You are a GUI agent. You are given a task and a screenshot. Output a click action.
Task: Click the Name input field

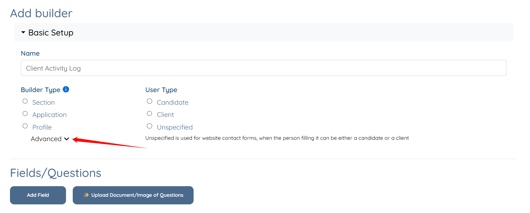pyautogui.click(x=263, y=68)
